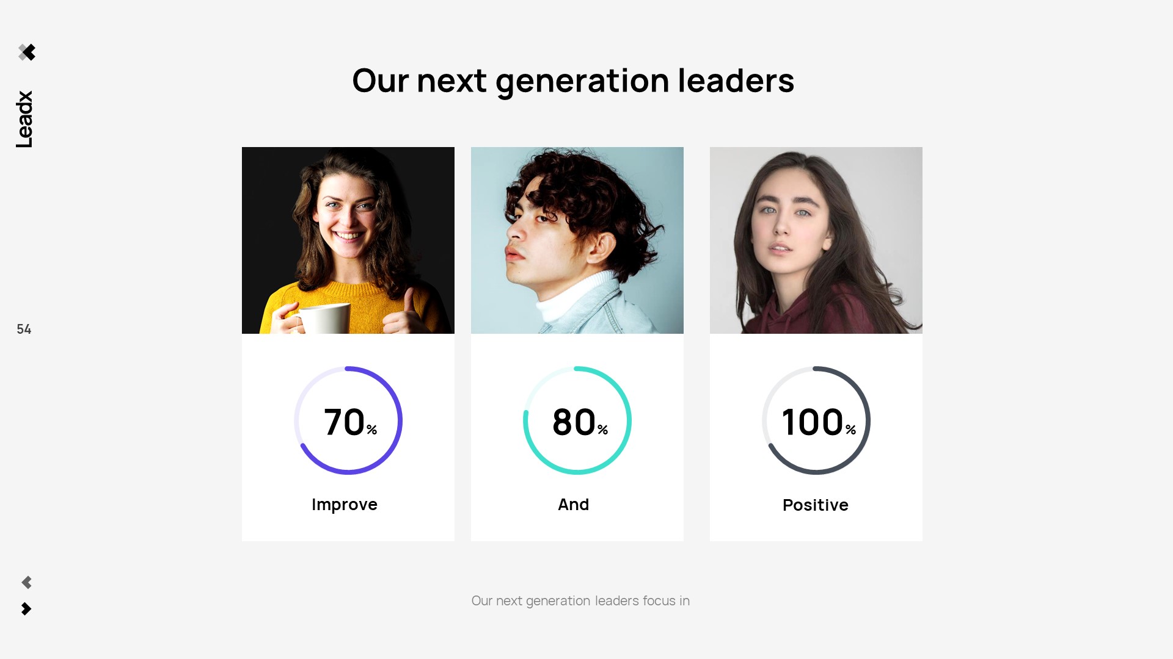Select the 100% value text
The width and height of the screenshot is (1173, 659).
click(x=818, y=422)
